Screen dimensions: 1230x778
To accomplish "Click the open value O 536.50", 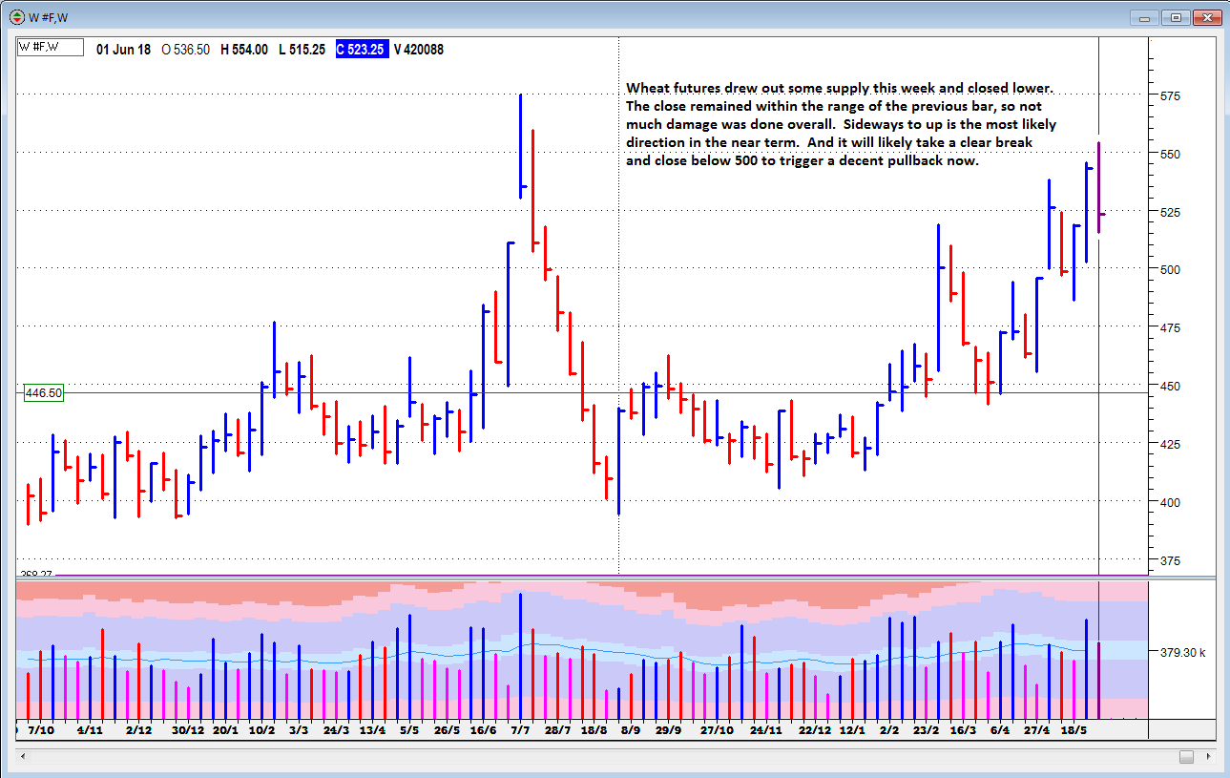I will point(186,49).
